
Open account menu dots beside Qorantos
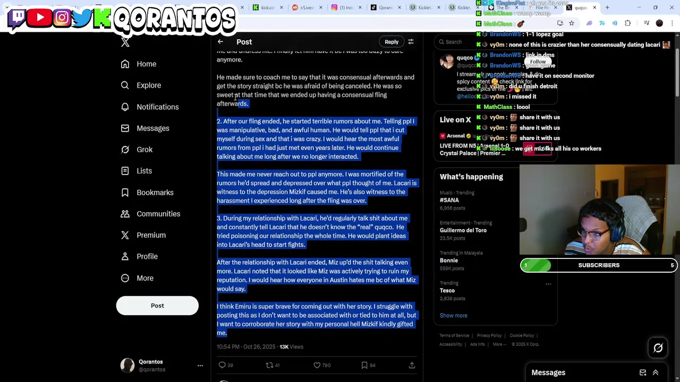pyautogui.click(x=200, y=366)
